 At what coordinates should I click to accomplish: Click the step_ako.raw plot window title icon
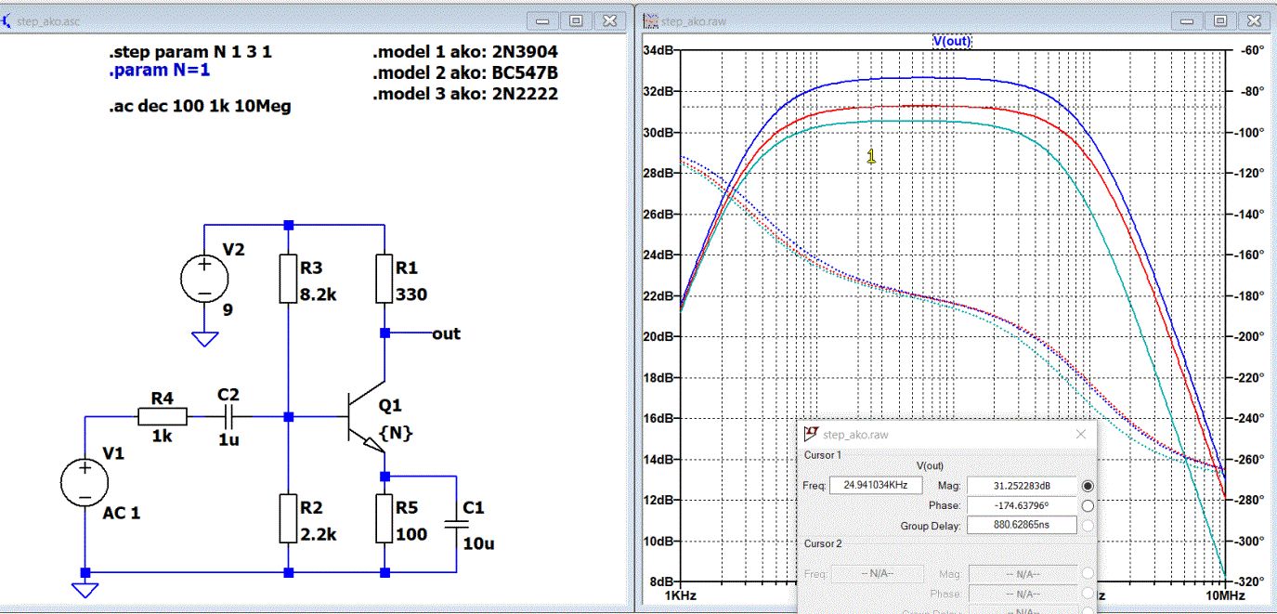651,20
